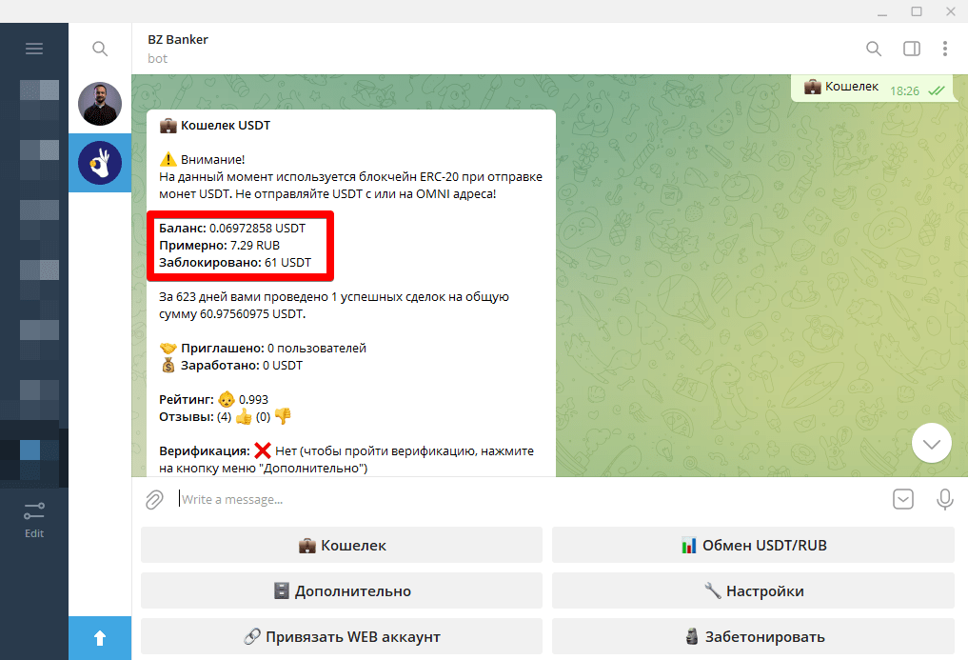968x660 pixels.
Task: Maximize the Telegram window
Action: 917,11
